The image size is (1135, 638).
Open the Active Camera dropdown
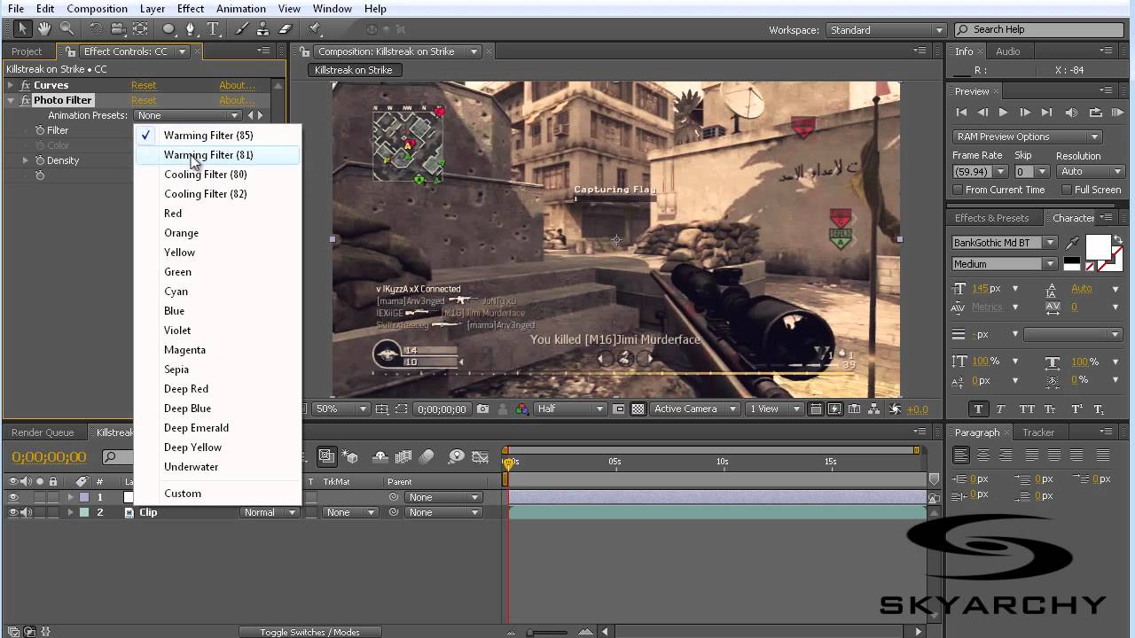coord(694,408)
